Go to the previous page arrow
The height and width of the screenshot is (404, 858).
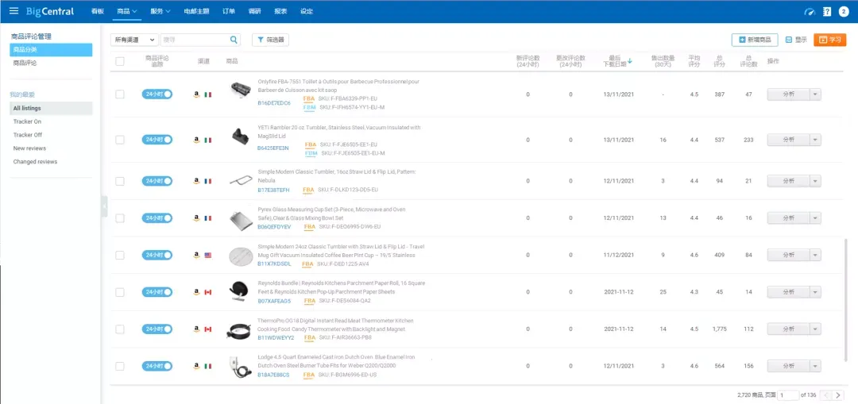(x=825, y=395)
